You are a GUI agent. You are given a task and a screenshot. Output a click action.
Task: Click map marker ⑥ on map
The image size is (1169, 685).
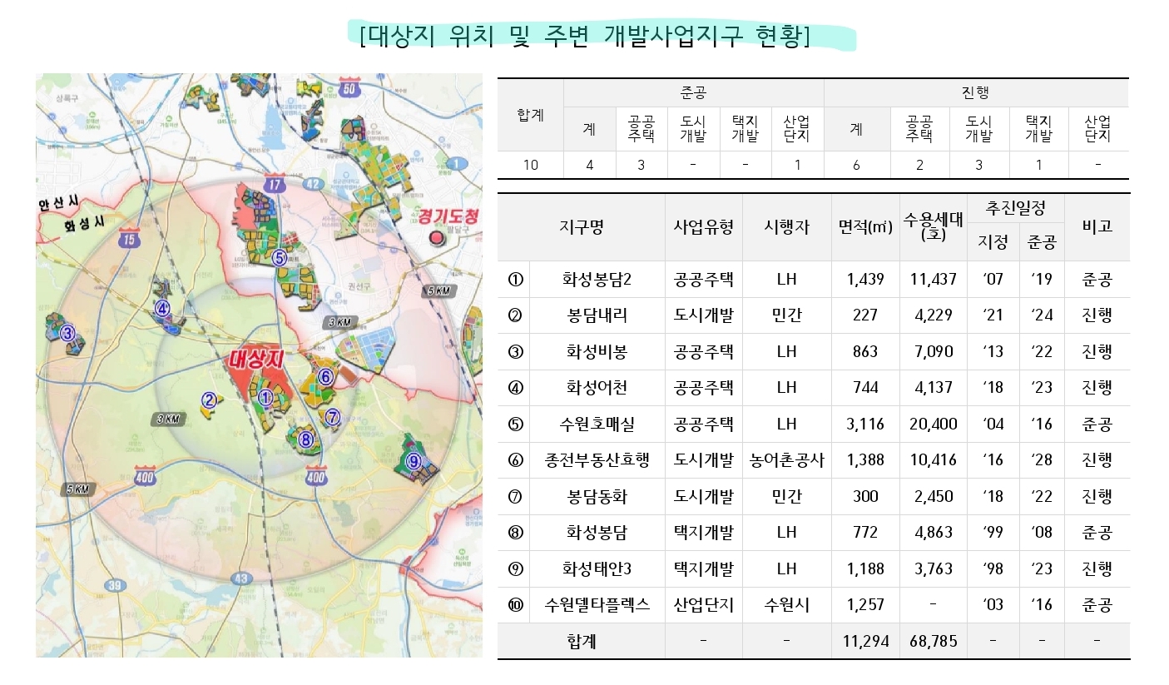point(326,377)
